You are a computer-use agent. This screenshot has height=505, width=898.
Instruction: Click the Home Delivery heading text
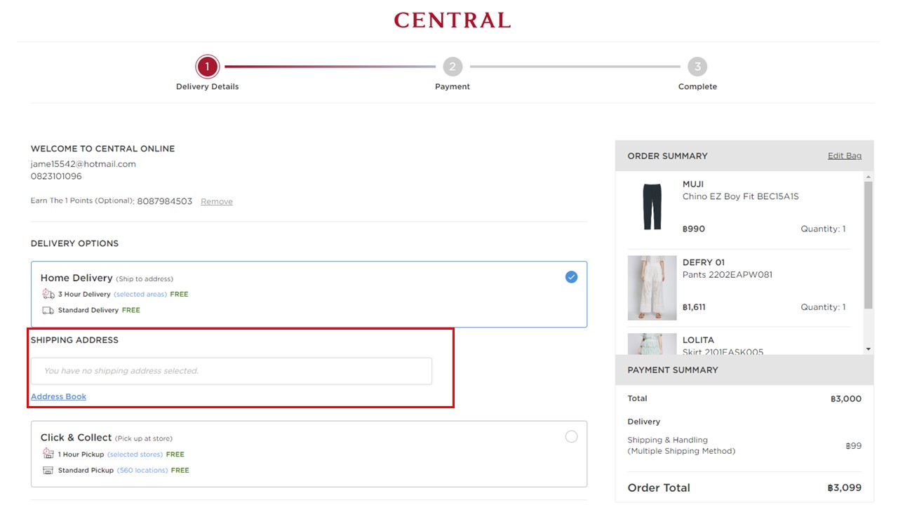click(76, 278)
